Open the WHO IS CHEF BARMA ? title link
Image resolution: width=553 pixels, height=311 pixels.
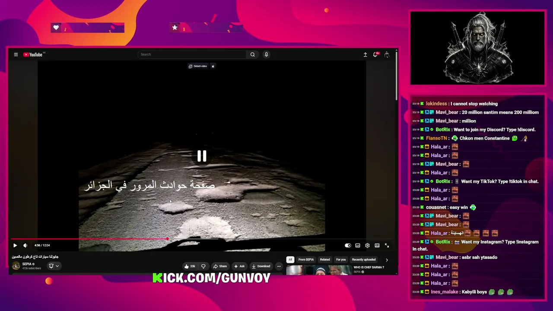tap(369, 267)
